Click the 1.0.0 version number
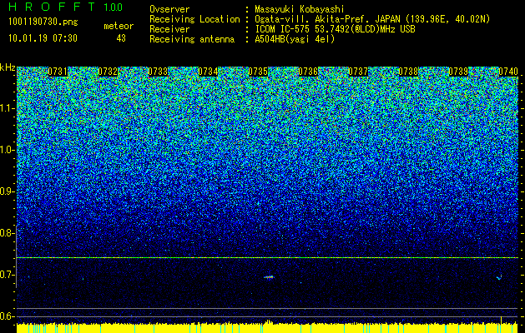This screenshot has height=333, width=525. (x=113, y=7)
